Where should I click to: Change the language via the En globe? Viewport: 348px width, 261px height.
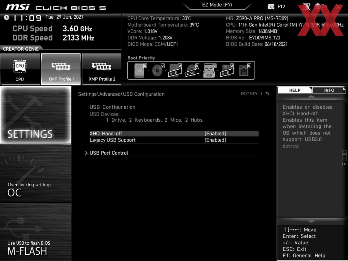pyautogui.click(x=321, y=6)
